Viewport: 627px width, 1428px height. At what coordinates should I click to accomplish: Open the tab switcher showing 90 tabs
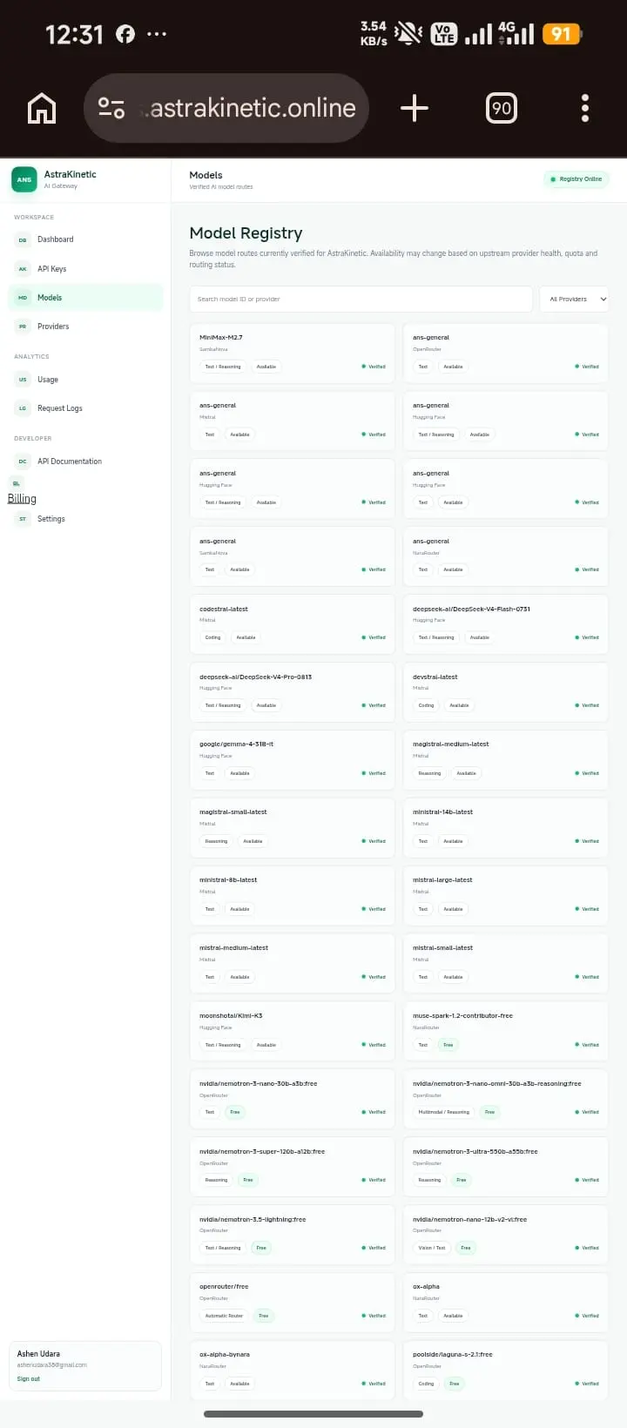point(502,108)
